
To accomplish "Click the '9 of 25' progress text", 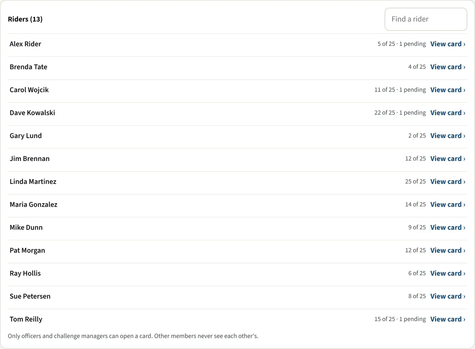I will (417, 228).
